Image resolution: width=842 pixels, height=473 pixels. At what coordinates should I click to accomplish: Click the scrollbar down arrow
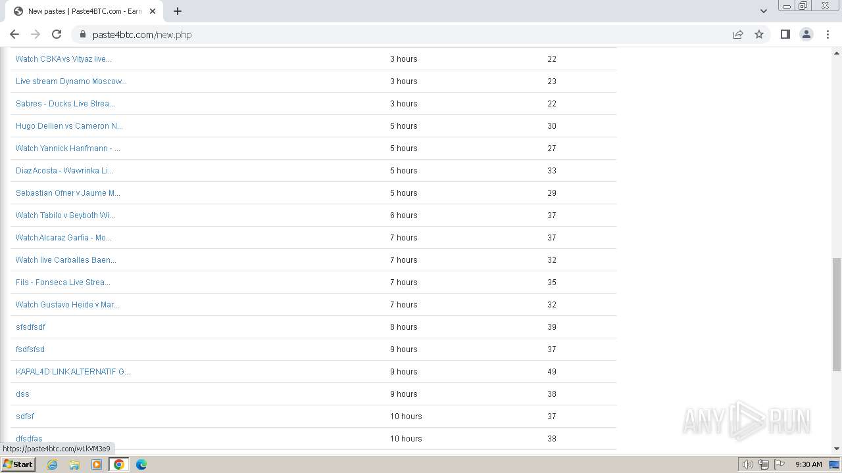tap(837, 449)
